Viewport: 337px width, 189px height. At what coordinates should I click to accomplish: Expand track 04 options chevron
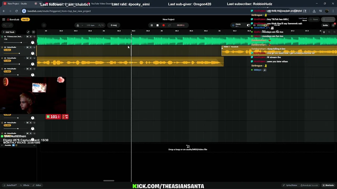(34, 69)
